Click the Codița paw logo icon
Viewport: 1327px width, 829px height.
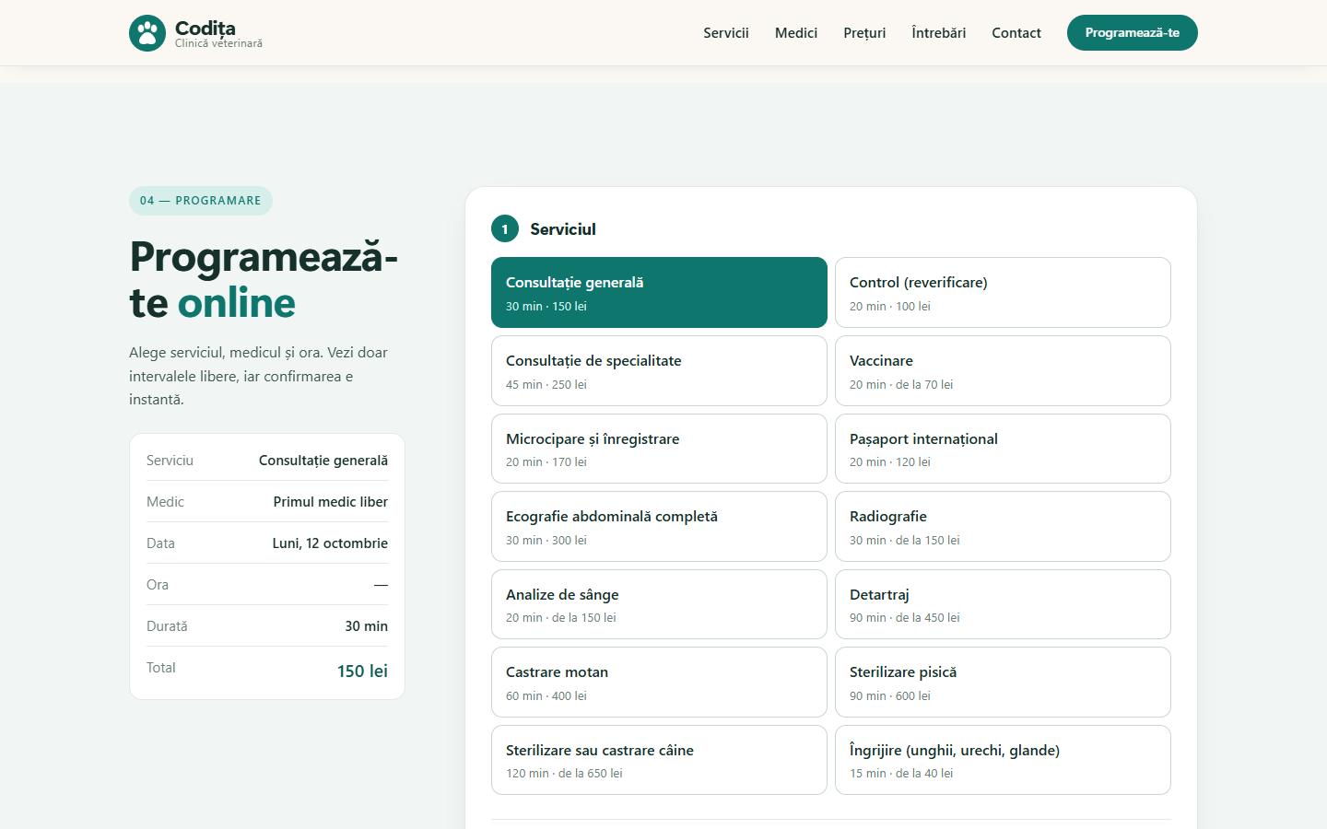tap(147, 33)
